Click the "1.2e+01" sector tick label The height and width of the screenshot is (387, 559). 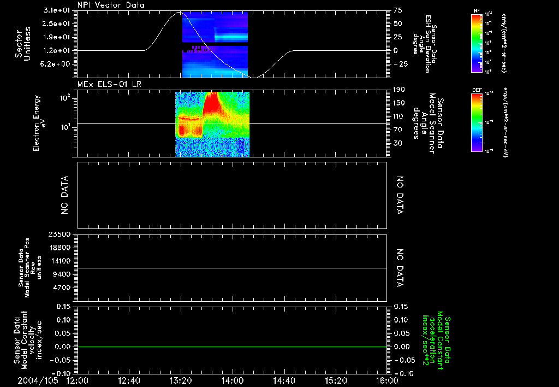(57, 51)
